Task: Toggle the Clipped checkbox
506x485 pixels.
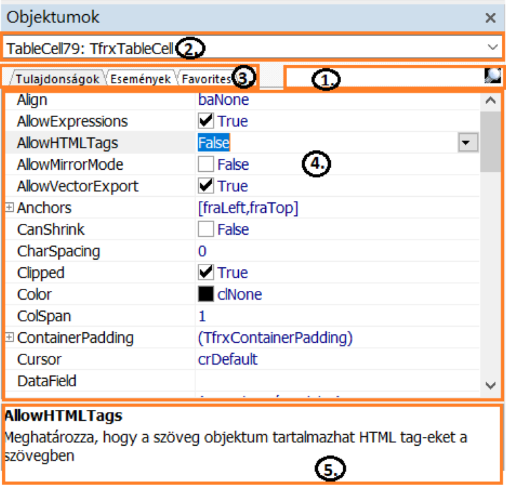Action: pos(206,273)
